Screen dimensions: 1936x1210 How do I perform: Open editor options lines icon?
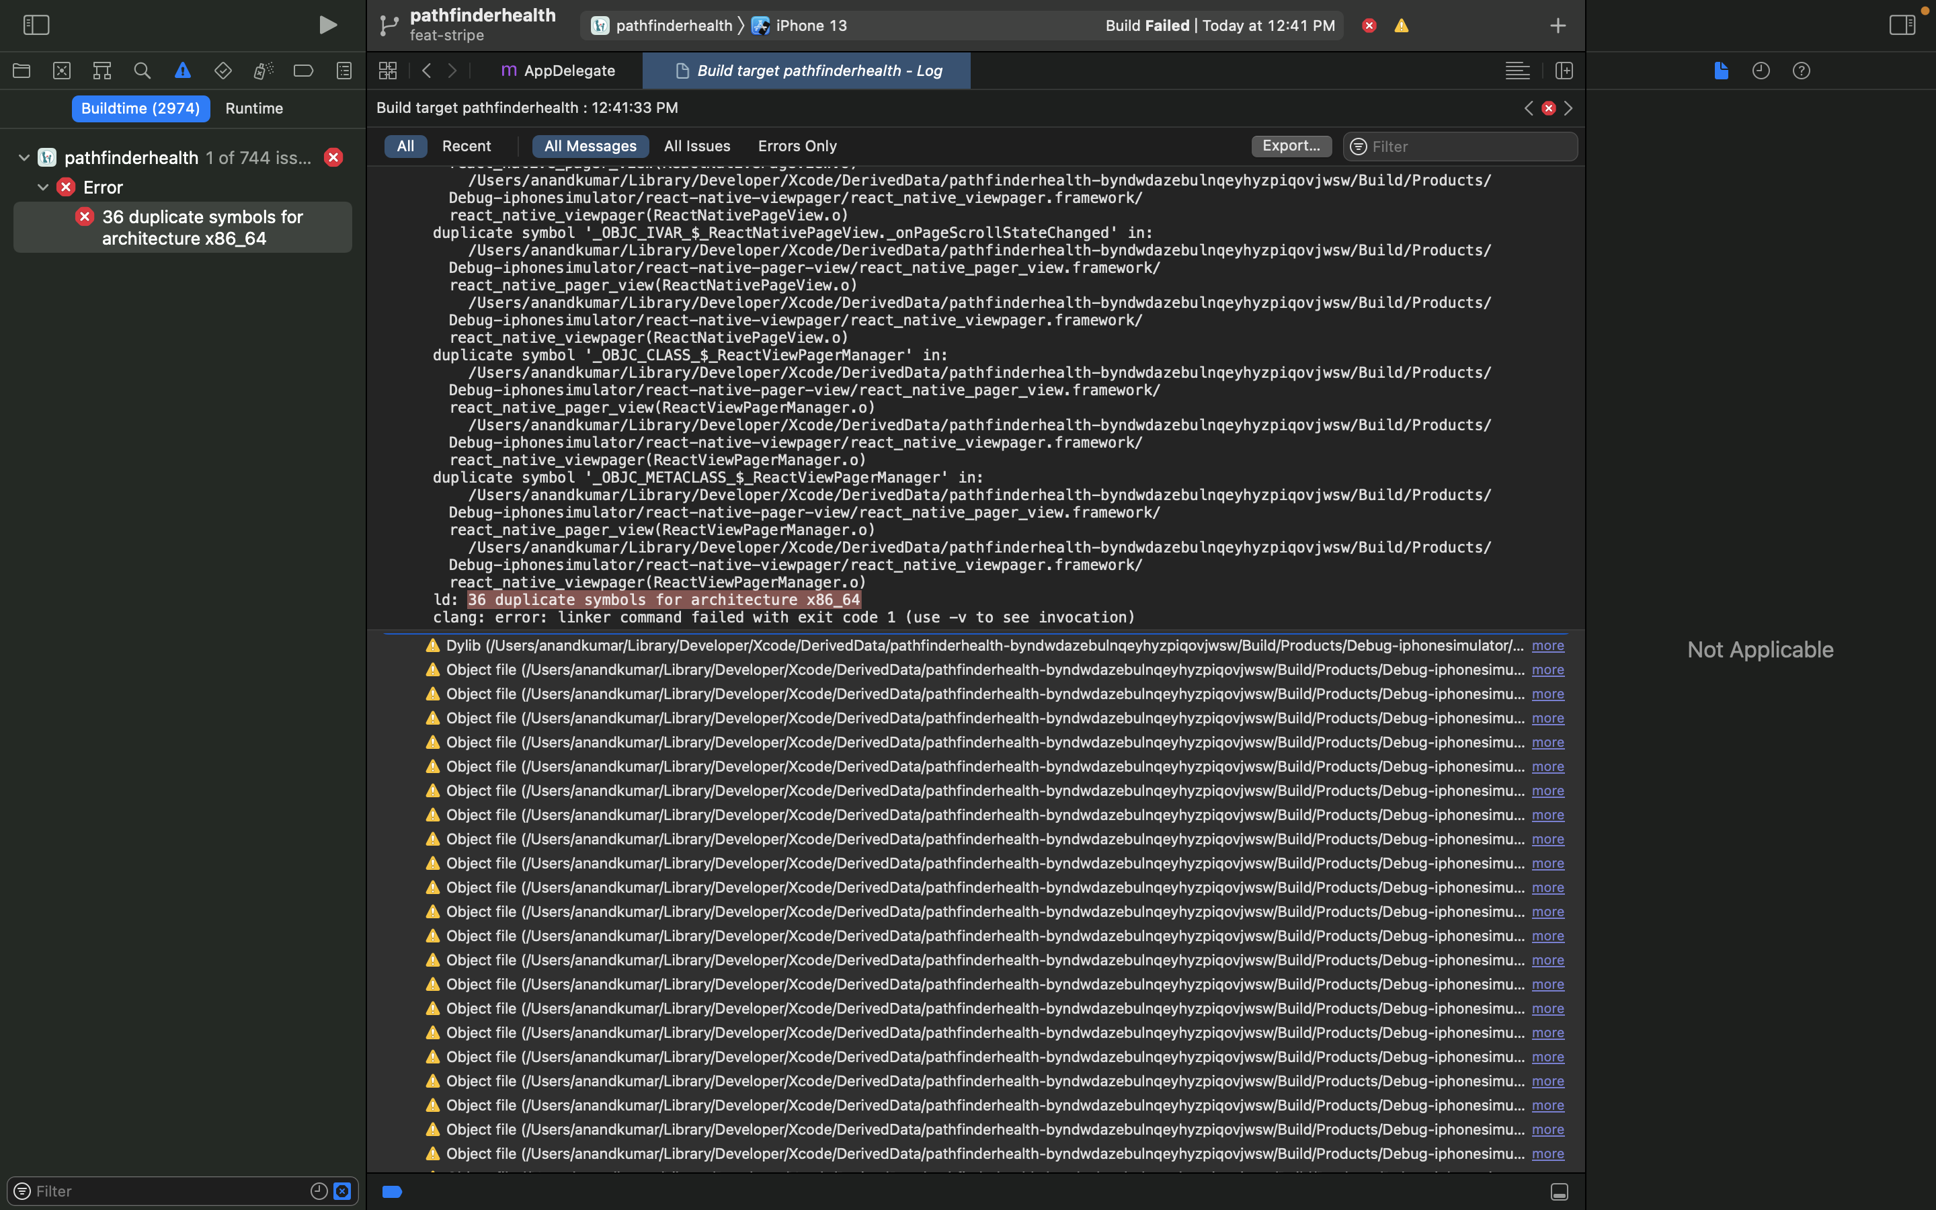pos(1517,71)
